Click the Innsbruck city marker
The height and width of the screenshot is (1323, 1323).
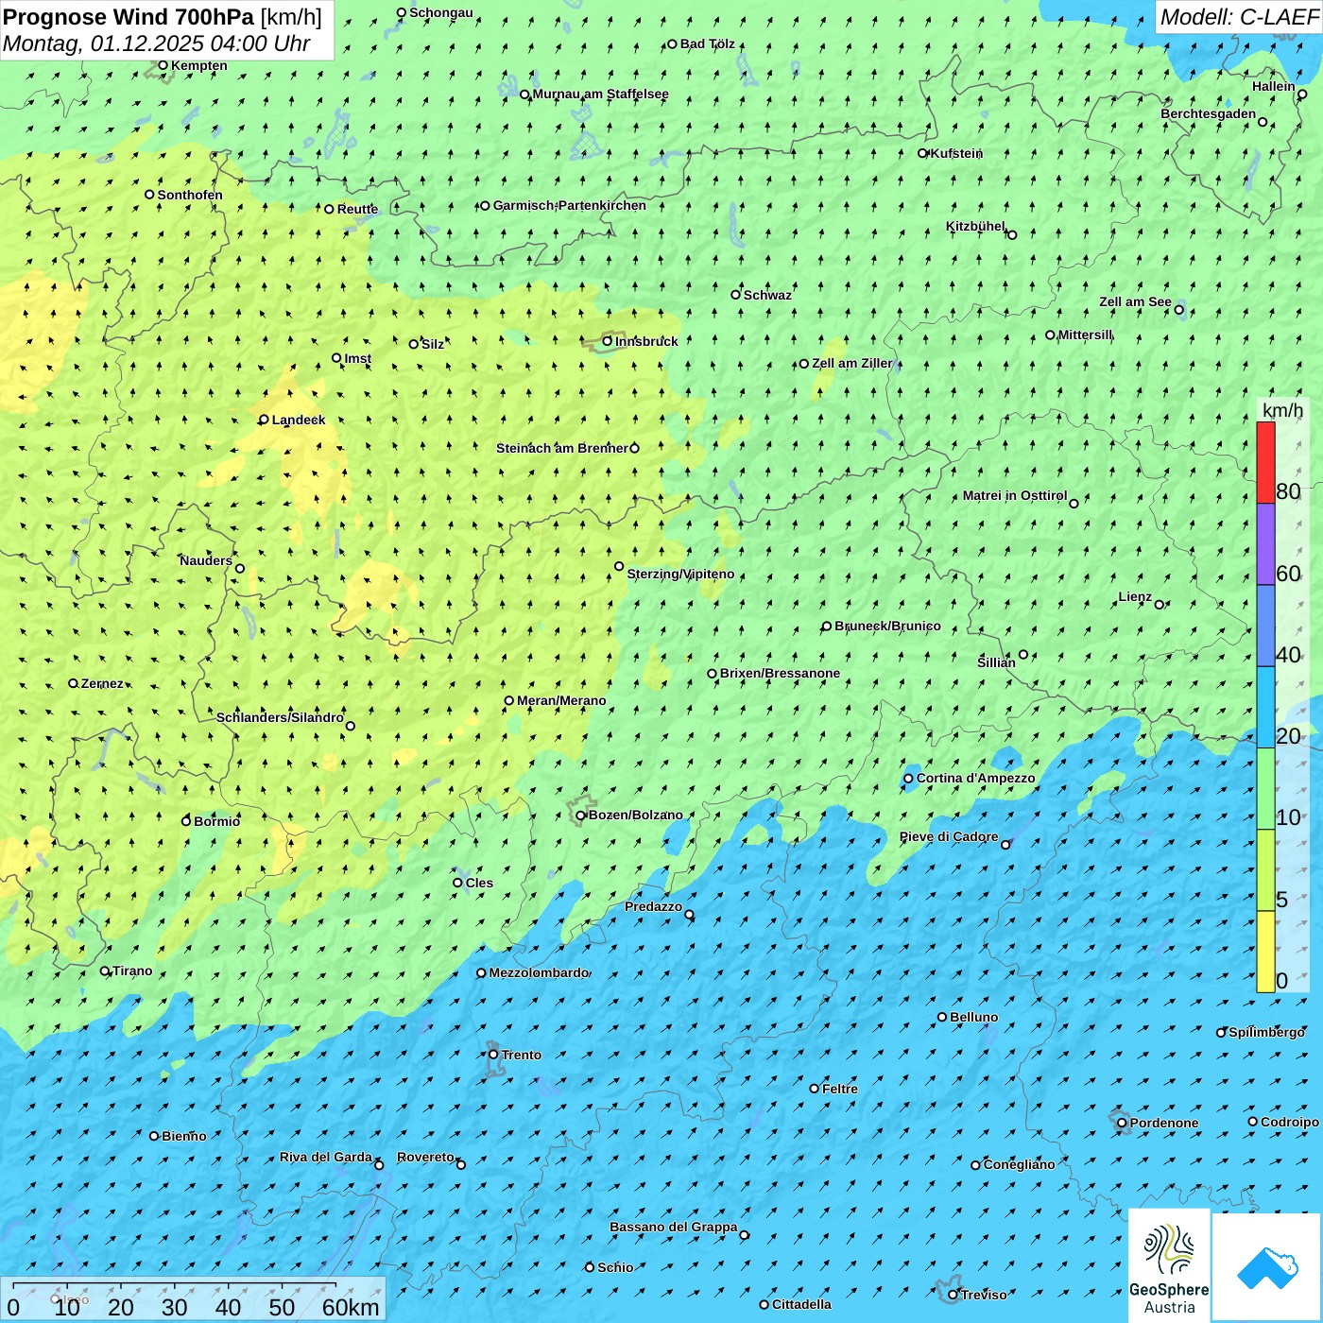pos(608,341)
